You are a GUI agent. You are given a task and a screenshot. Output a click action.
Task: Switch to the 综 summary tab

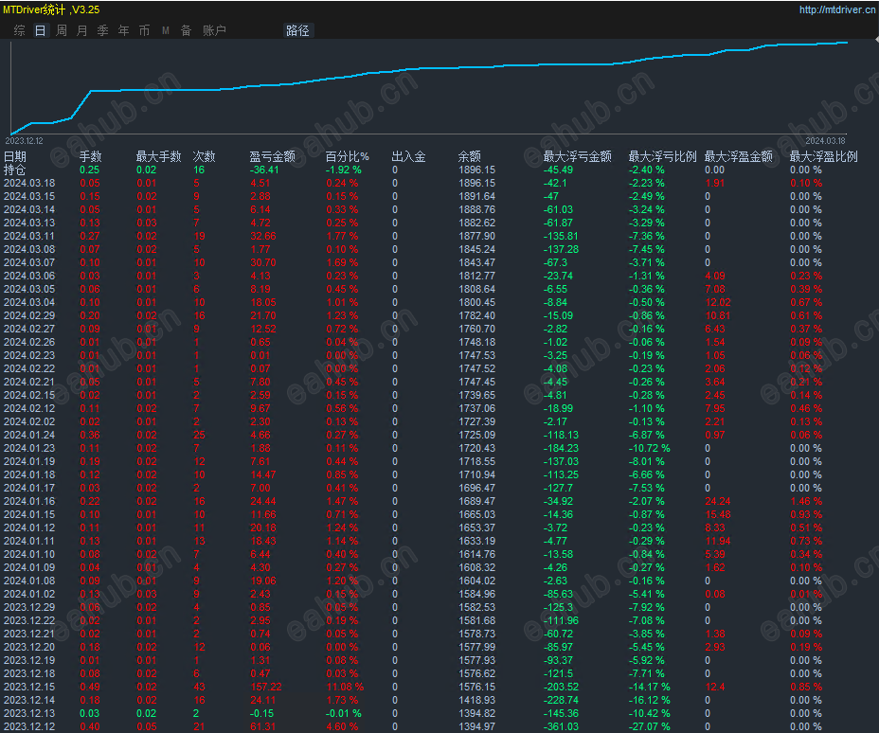pyautogui.click(x=20, y=30)
